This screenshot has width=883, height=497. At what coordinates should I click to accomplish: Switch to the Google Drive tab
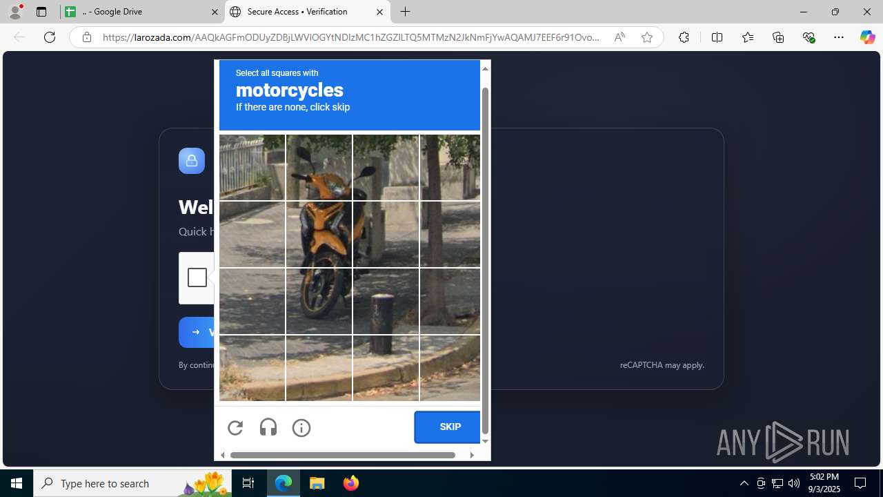pyautogui.click(x=141, y=12)
